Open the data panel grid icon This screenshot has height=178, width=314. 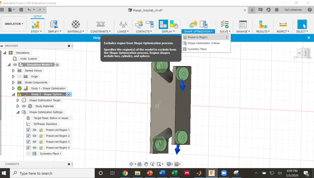pos(2,10)
